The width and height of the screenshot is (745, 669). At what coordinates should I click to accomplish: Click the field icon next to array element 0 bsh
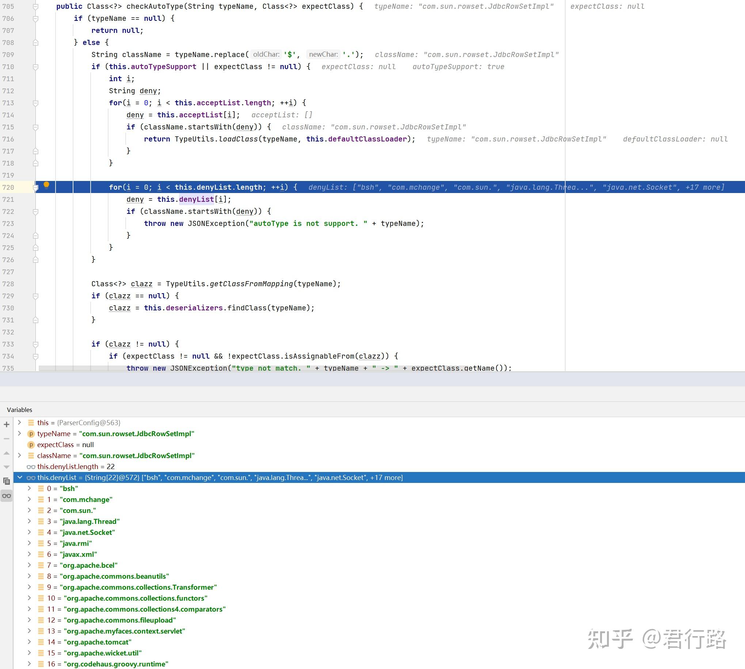click(x=41, y=488)
